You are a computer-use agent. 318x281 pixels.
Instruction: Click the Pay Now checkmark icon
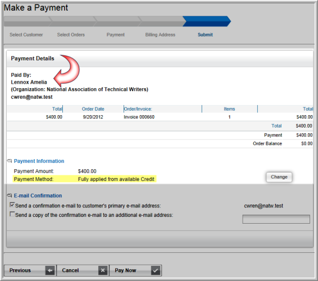click(156, 270)
